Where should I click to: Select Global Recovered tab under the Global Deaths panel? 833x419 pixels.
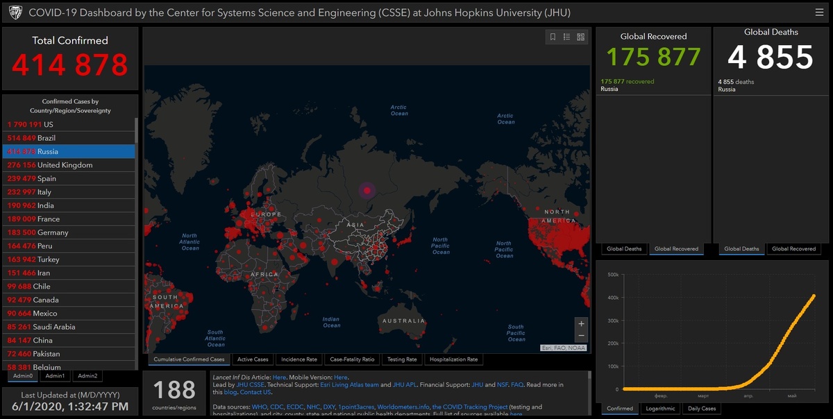pyautogui.click(x=793, y=248)
